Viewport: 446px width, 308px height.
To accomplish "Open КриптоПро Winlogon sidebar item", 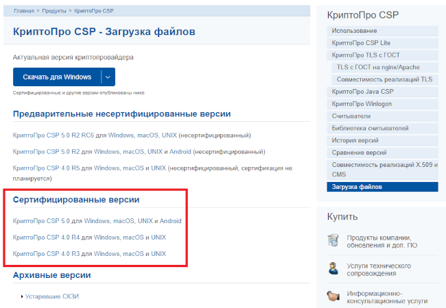I will pyautogui.click(x=382, y=104).
